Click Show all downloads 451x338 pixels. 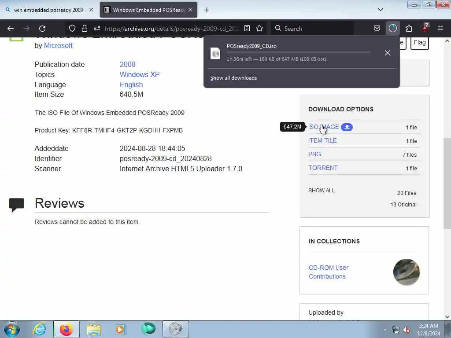point(233,78)
